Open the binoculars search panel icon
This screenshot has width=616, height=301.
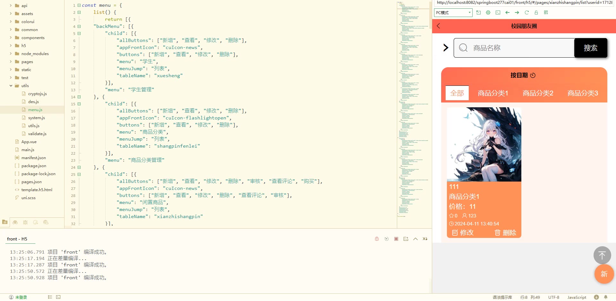coord(15,222)
